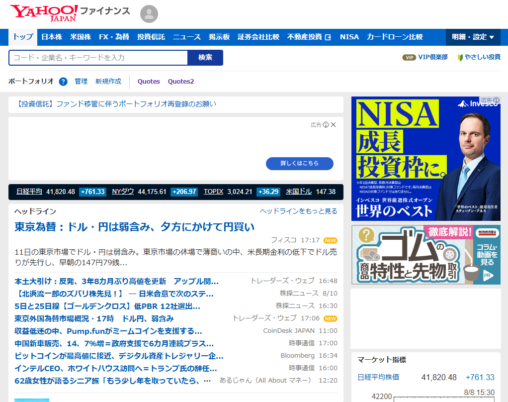Click PR play icon on rubber ad
The height and width of the screenshot is (402, 508).
click(487, 276)
